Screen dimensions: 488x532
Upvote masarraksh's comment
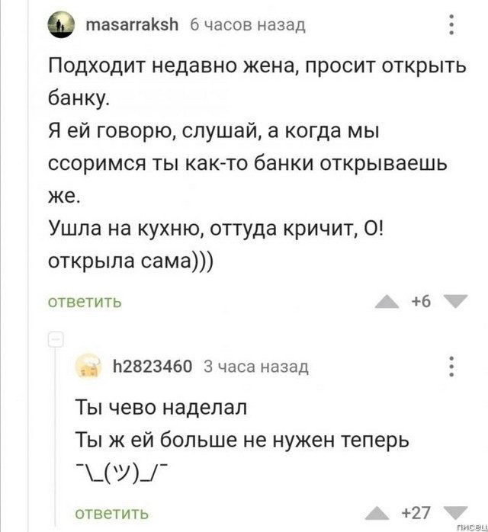coord(386,301)
